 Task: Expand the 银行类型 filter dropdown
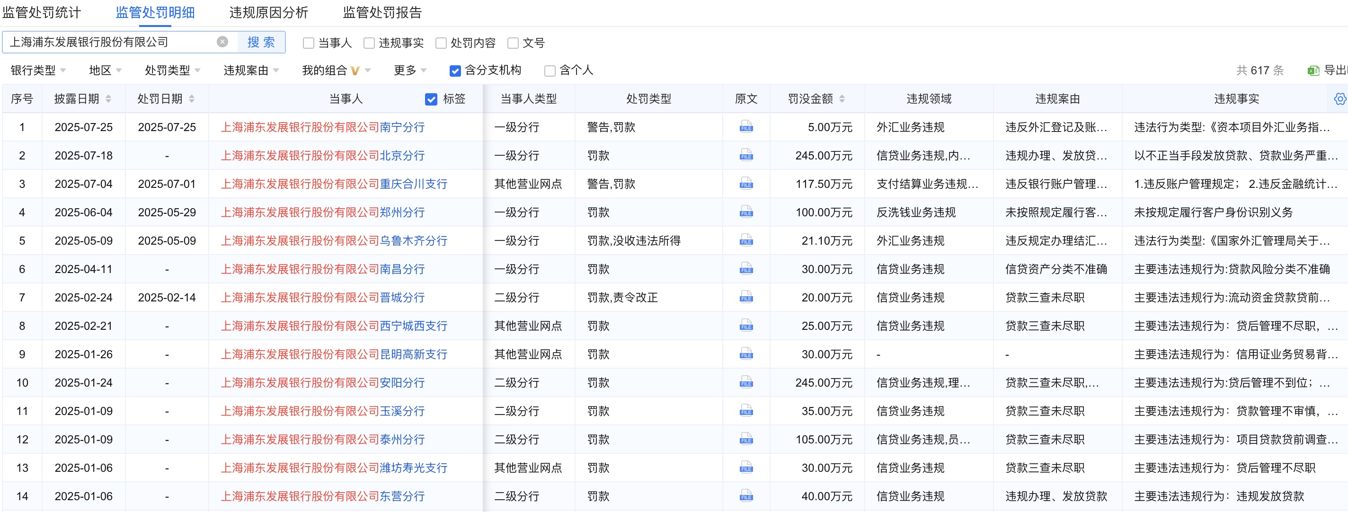tap(38, 70)
